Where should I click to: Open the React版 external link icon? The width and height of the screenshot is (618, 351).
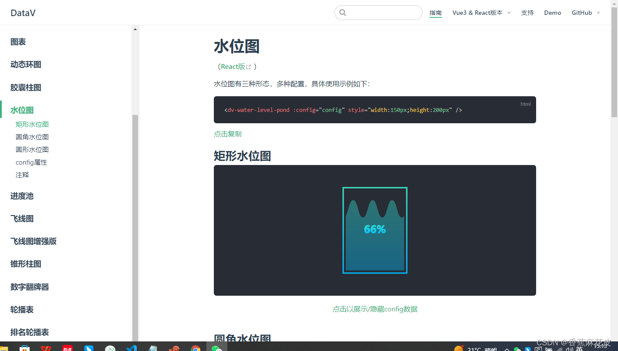click(x=249, y=67)
